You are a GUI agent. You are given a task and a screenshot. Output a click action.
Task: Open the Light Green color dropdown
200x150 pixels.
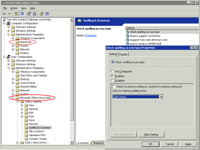(161, 97)
